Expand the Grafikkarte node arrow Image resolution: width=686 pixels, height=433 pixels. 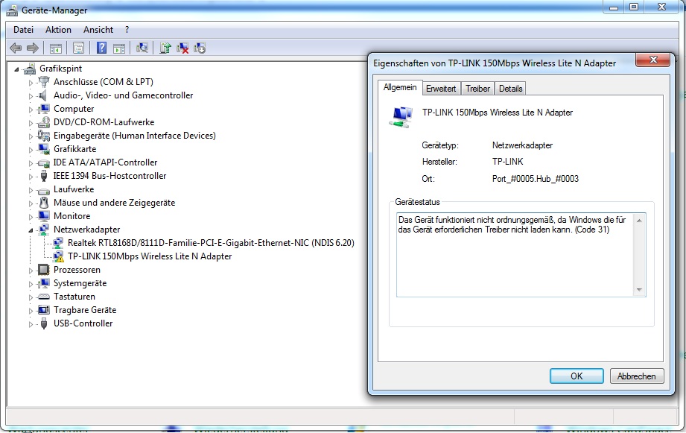31,150
